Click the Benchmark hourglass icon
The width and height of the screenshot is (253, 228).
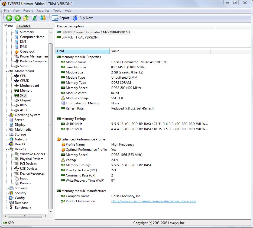click(x=11, y=208)
